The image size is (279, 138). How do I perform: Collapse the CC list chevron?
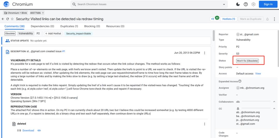[x=274, y=109]
